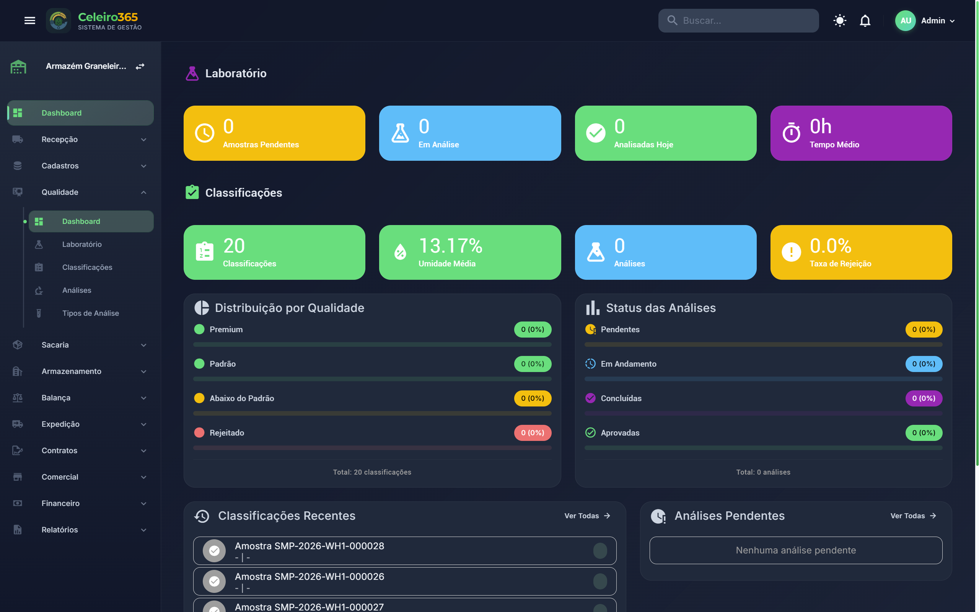Toggle light/dark theme sun icon
Viewport: 979px width, 612px height.
839,21
